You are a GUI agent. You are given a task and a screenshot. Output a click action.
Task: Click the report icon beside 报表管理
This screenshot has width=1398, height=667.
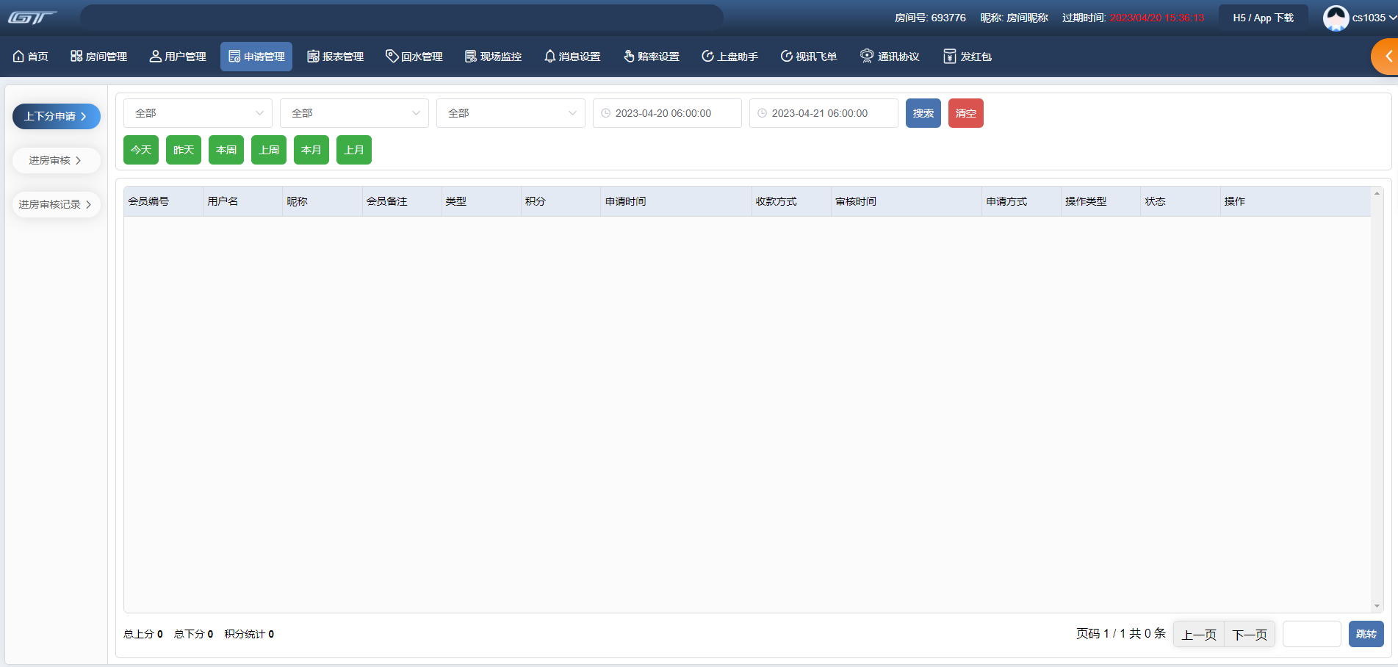point(313,56)
